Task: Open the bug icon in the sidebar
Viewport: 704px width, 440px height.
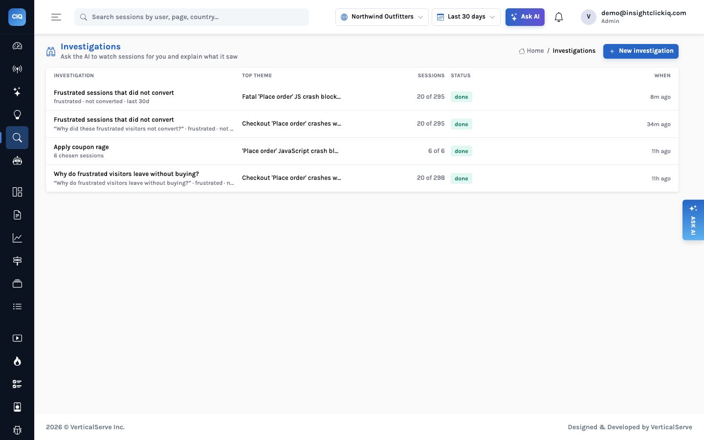Action: pos(17,430)
